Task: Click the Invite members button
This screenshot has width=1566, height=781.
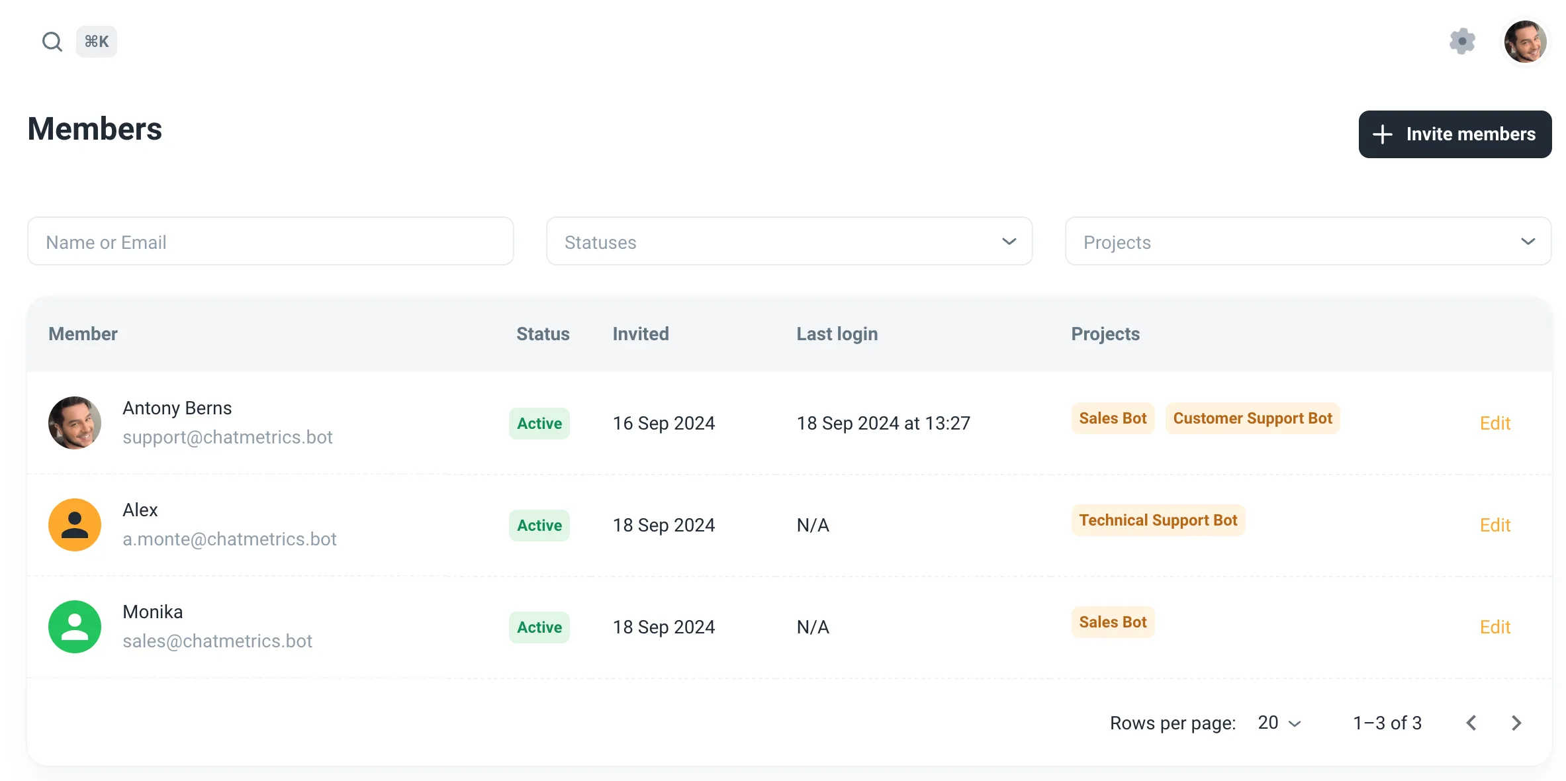Action: point(1455,134)
